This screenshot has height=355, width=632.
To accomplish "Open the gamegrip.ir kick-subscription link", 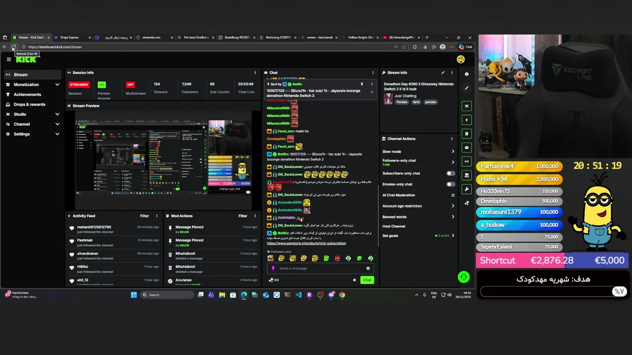I will 306,243.
